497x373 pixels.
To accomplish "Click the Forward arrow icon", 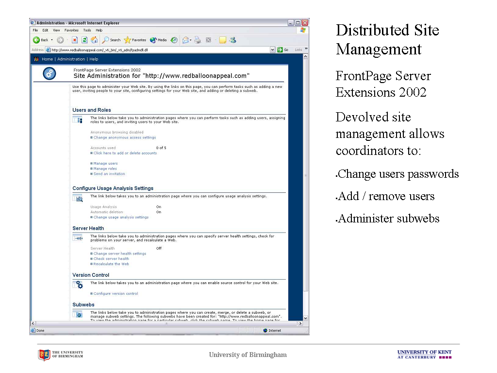I will [60, 40].
